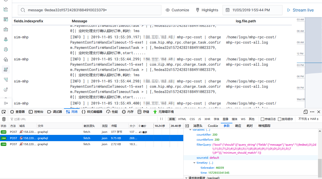Open the 消息头 details tab

click(198, 126)
